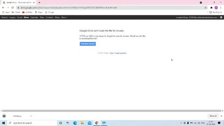The image size is (224, 126).
Task: Go back with the browser back arrow
Action: pos(3,8)
